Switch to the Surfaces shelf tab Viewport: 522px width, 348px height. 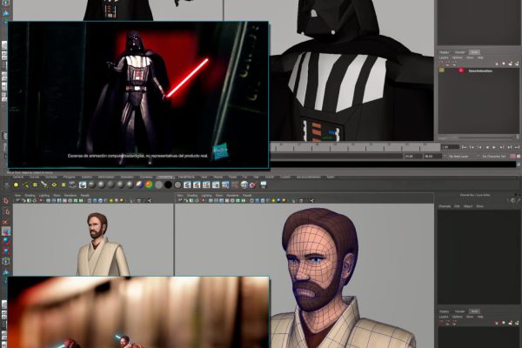(x=51, y=177)
